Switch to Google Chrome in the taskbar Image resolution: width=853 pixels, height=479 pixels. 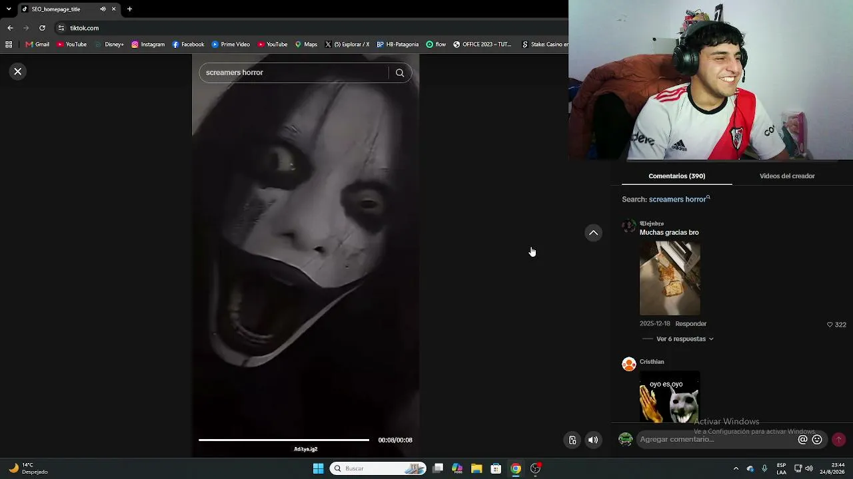point(515,468)
